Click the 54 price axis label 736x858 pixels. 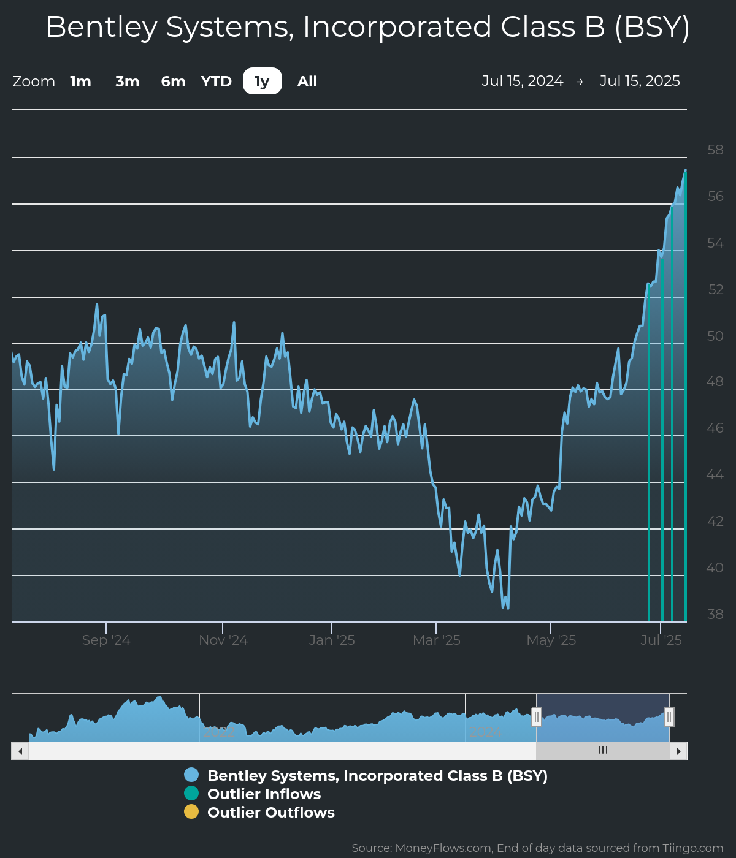point(715,243)
